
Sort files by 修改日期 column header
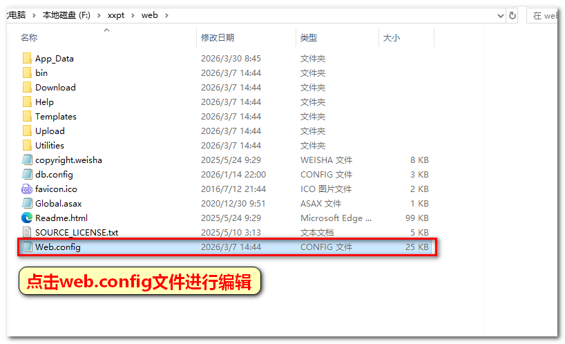(x=218, y=38)
